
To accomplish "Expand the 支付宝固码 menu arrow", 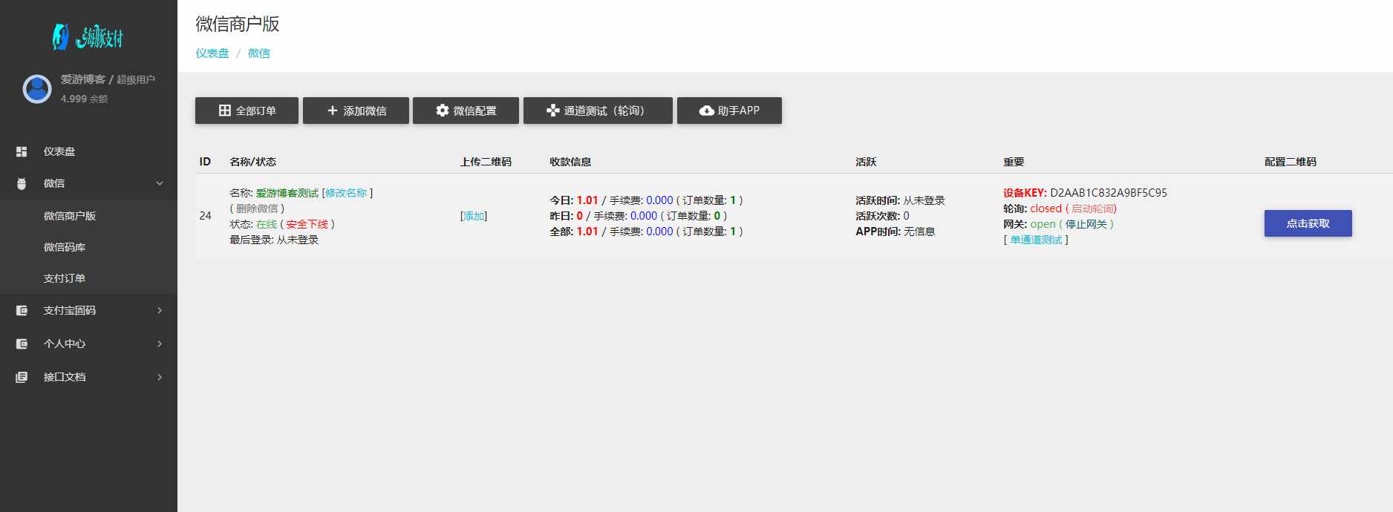I will [x=160, y=310].
